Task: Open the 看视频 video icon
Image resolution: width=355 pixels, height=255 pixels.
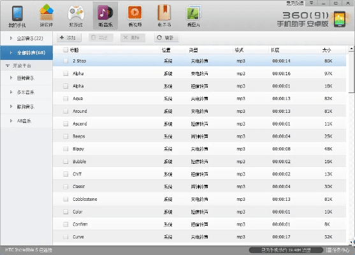Action: click(x=135, y=13)
